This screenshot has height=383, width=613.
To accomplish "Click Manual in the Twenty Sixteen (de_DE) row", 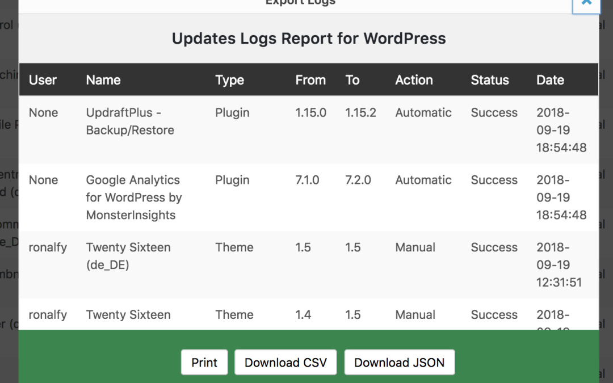I will tap(415, 247).
